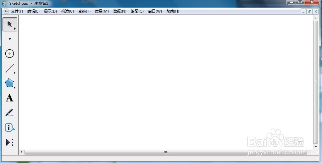Close the Sketchpad application window
322x163 pixels.
312,2
